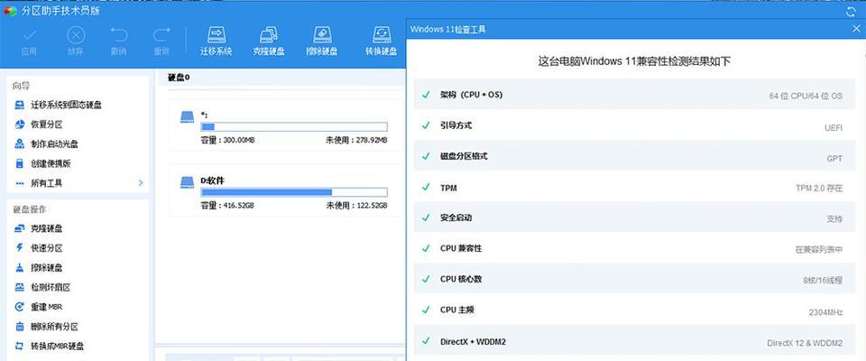Click the 向导 section header
Screen dimensions: 866x361
(x=22, y=87)
